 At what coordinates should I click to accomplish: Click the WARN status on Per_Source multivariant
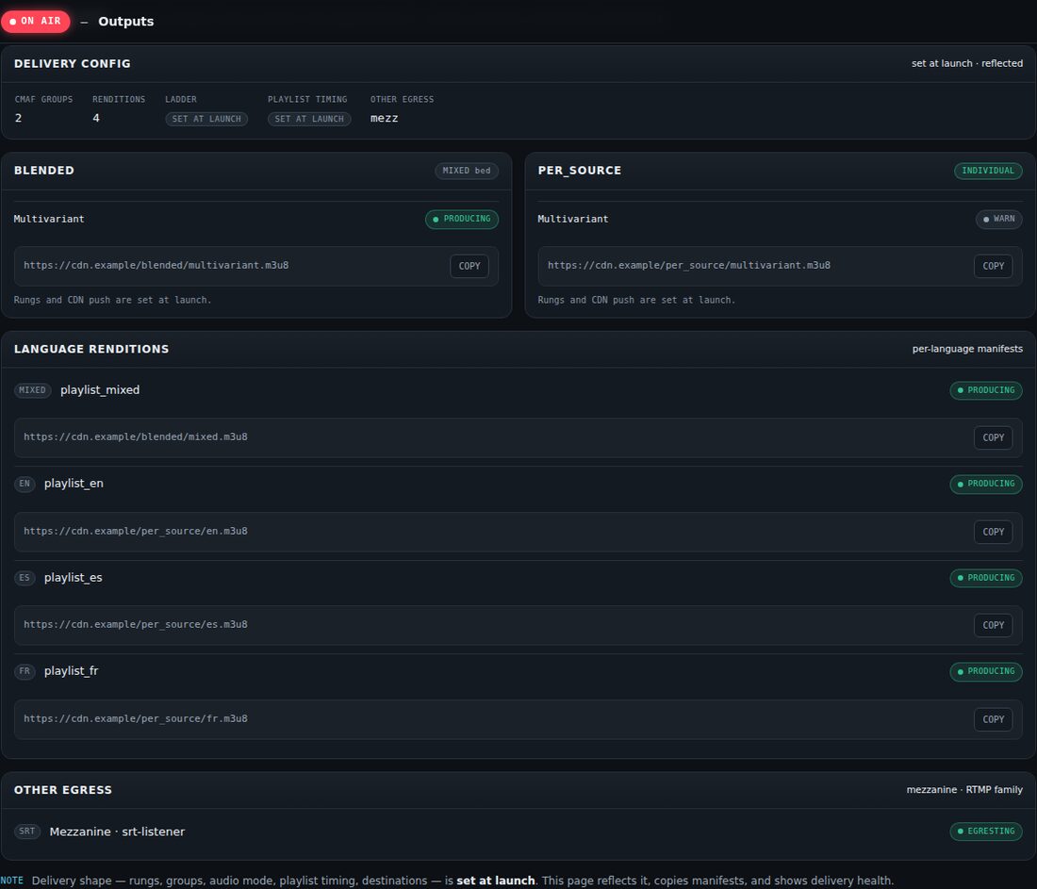pyautogui.click(x=998, y=219)
